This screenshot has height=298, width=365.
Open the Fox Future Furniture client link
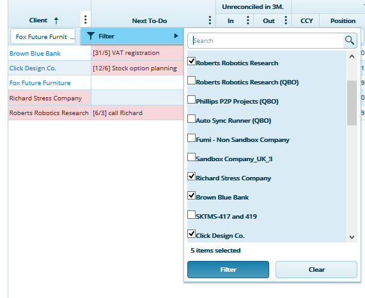pyautogui.click(x=40, y=83)
